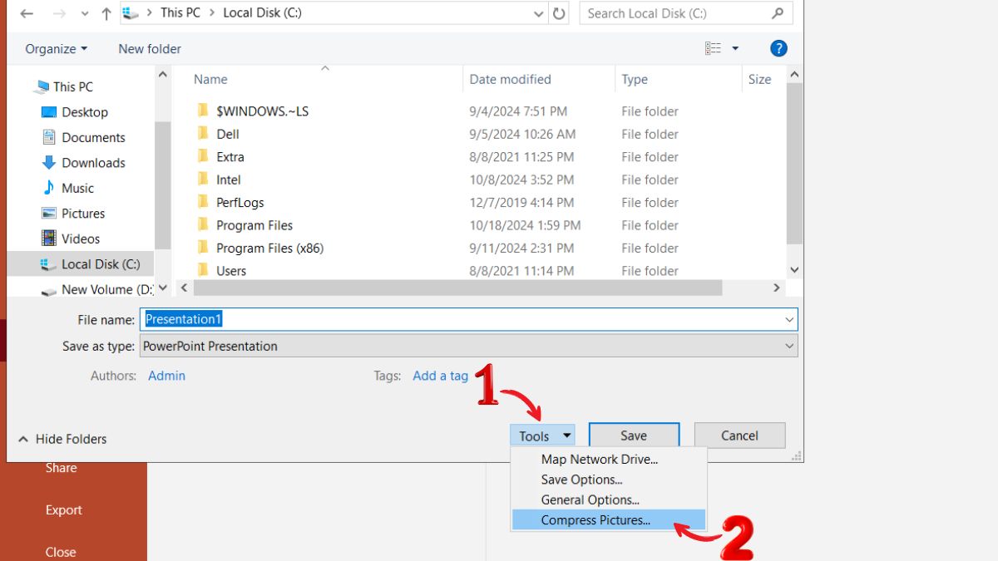The height and width of the screenshot is (561, 998).
Task: Open Videos in the navigation pane
Action: coord(81,239)
